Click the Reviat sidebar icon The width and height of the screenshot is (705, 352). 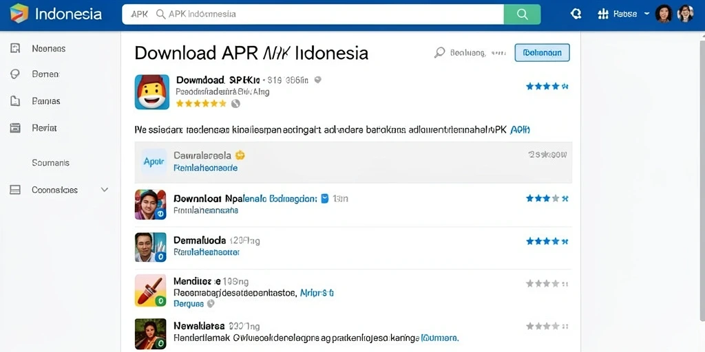(x=15, y=128)
